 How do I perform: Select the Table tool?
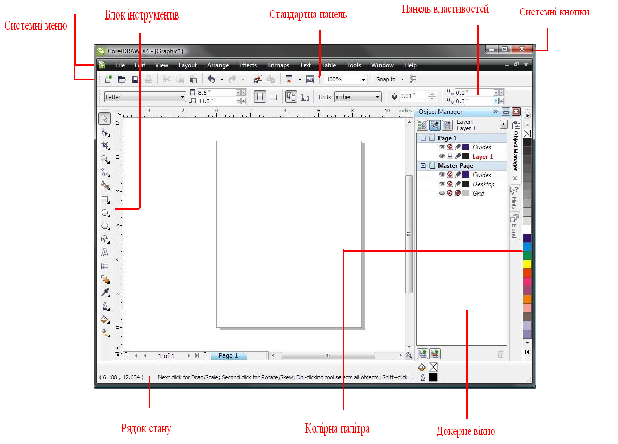(x=105, y=266)
